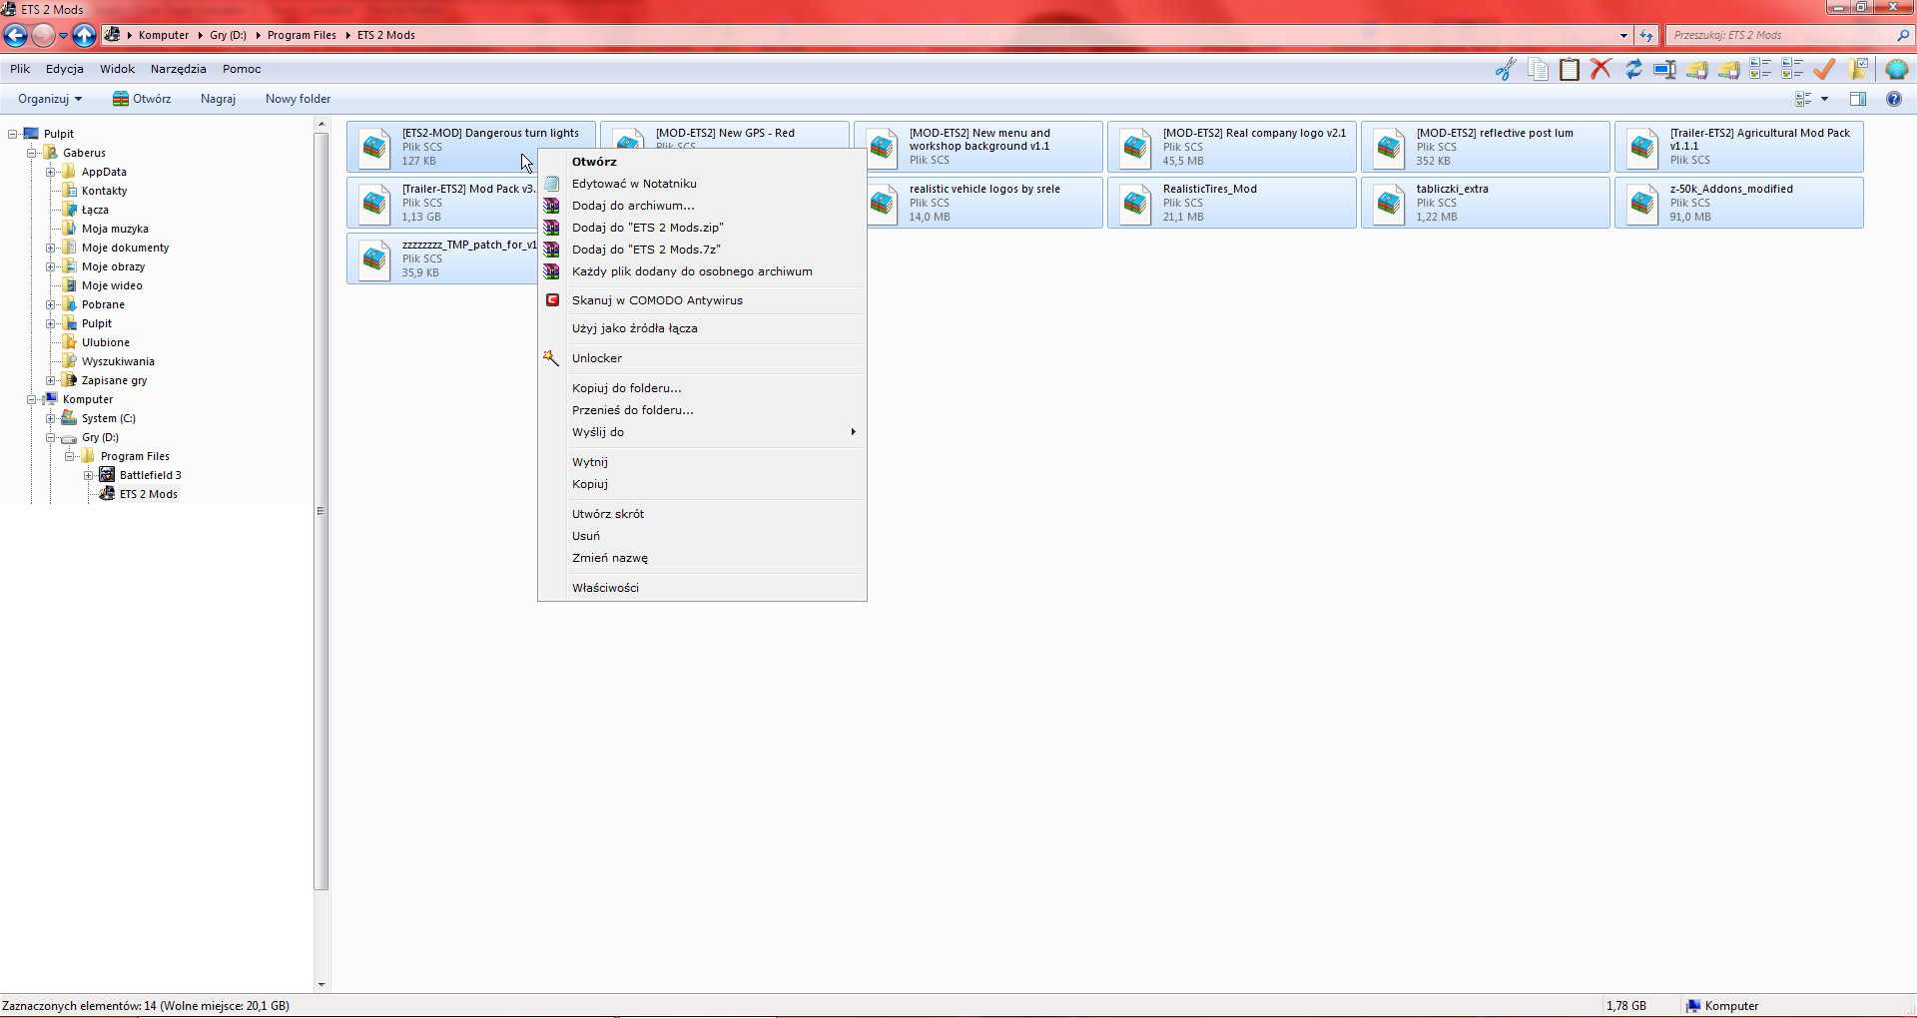The height and width of the screenshot is (1018, 1917).
Task: Select Kopiuj do folderu... option
Action: coord(702,388)
